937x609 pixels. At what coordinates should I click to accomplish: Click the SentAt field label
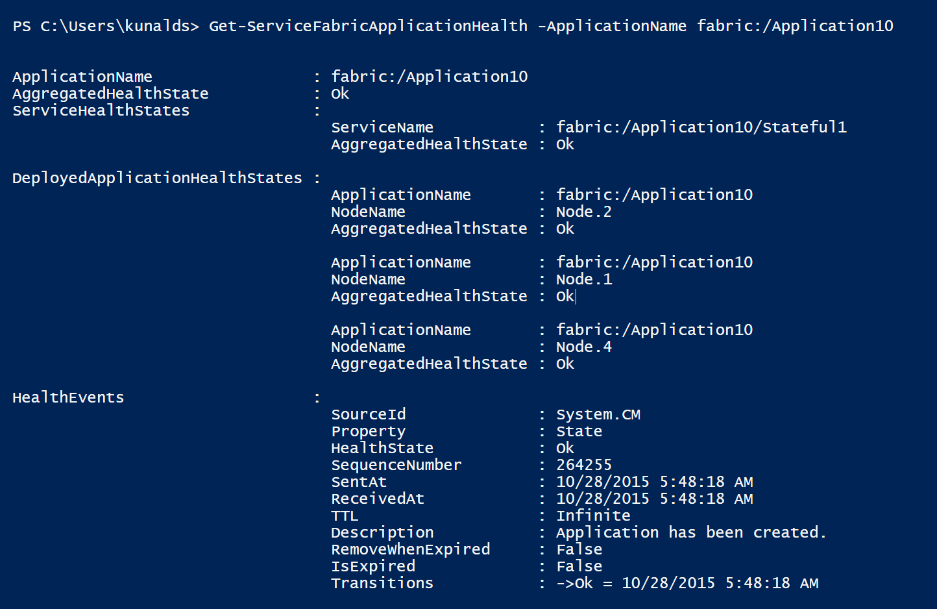pyautogui.click(x=359, y=482)
